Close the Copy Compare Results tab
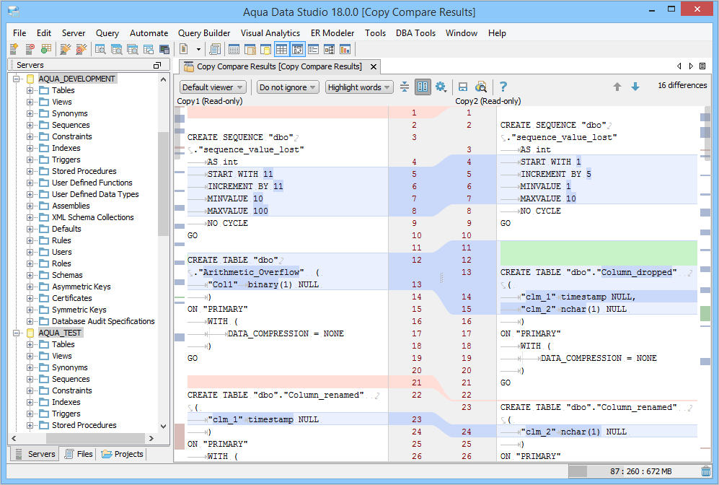This screenshot has width=719, height=485. (374, 67)
